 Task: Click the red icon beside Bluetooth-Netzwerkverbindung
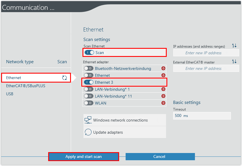[163, 68]
